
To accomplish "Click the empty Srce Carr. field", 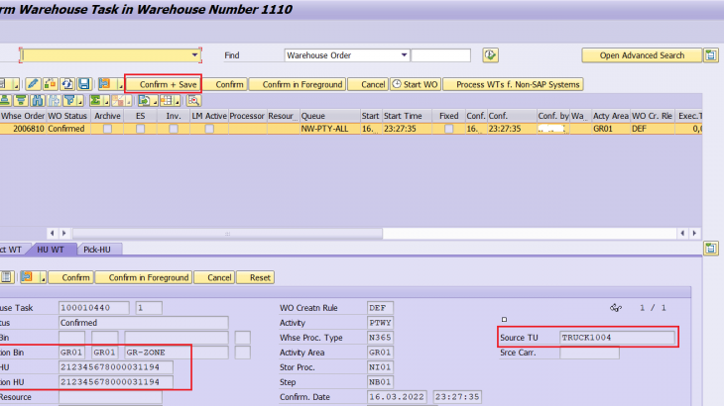I will pos(589,353).
